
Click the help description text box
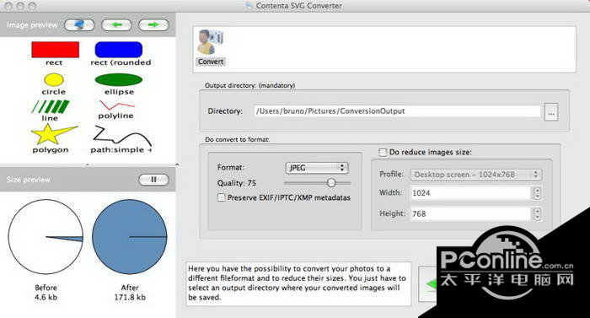pos(298,283)
